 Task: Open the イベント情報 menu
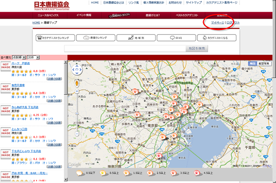coord(84,15)
